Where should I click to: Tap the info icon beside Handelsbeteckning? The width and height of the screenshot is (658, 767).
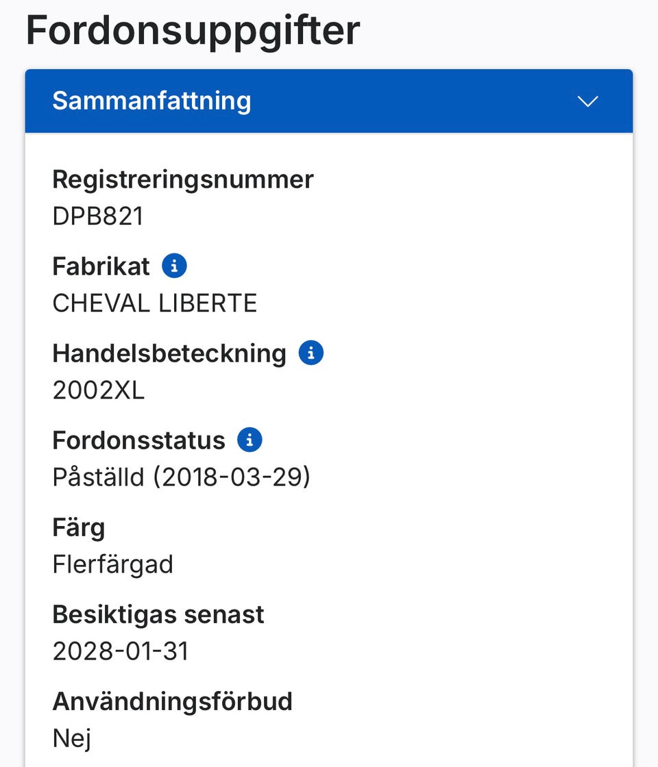tap(310, 353)
